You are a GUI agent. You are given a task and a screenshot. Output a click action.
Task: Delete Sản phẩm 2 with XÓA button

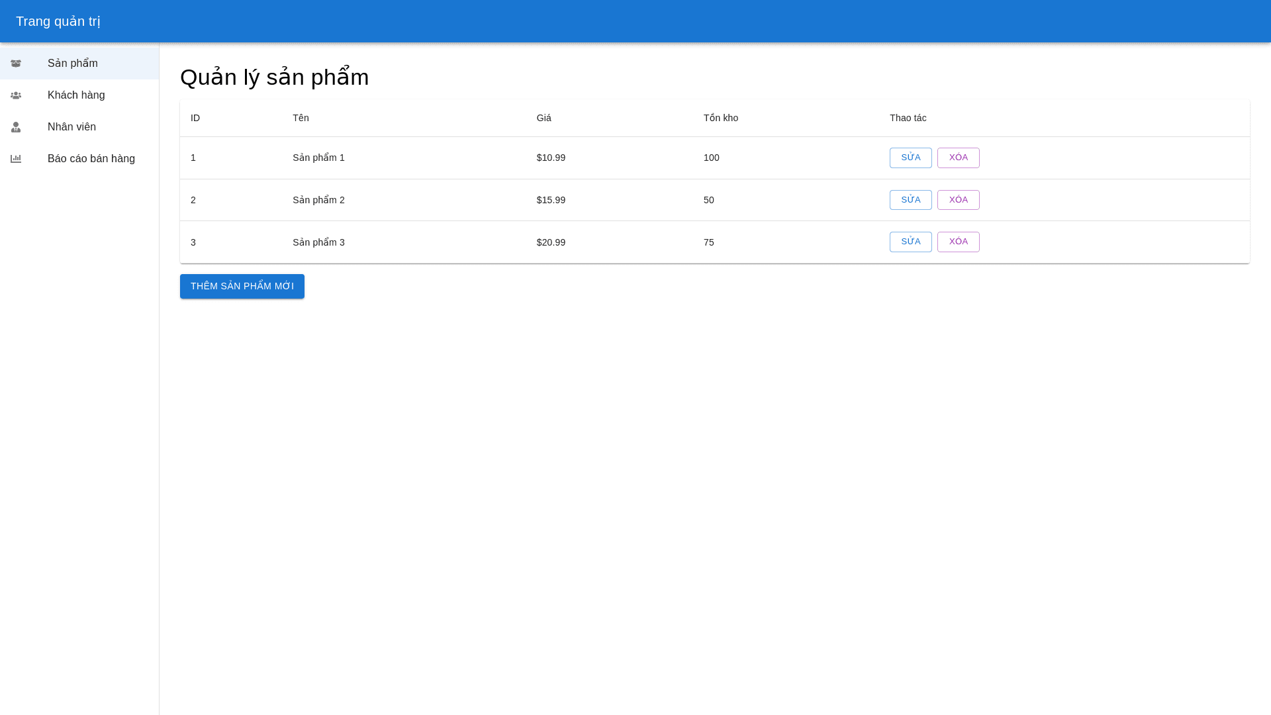point(958,200)
